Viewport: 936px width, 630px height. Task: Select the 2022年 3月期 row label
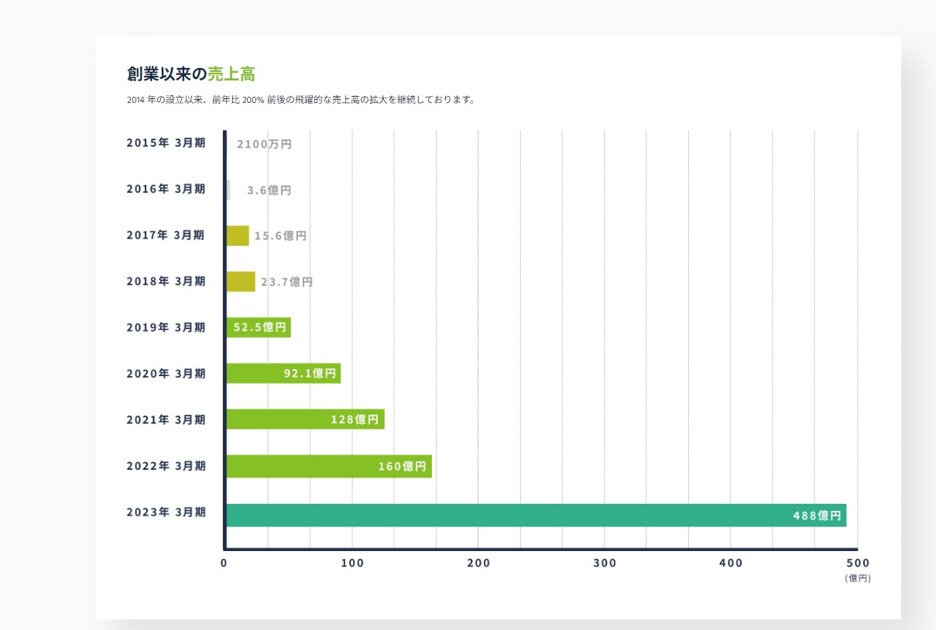pyautogui.click(x=166, y=466)
